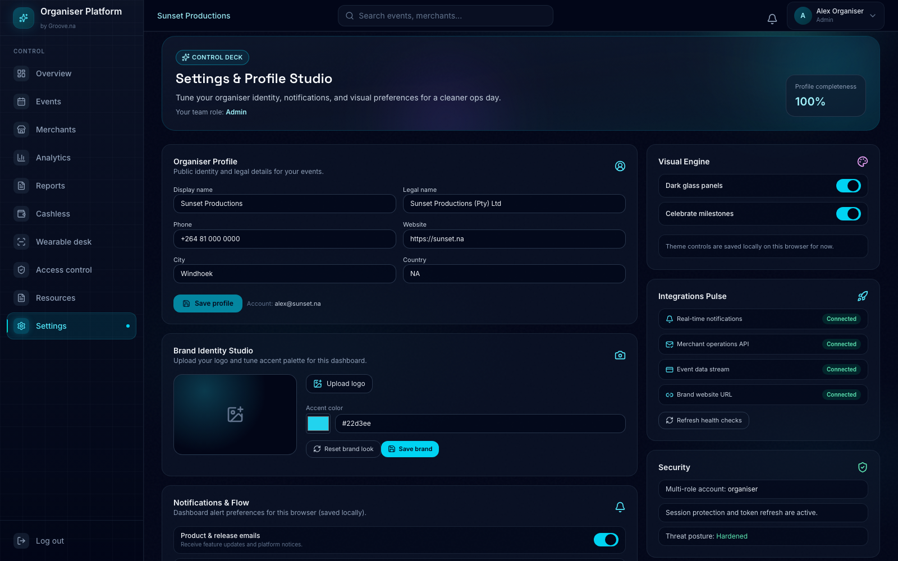Screen dimensions: 898x561
Task: Click the Wearable desk scan icon
Action: point(21,242)
